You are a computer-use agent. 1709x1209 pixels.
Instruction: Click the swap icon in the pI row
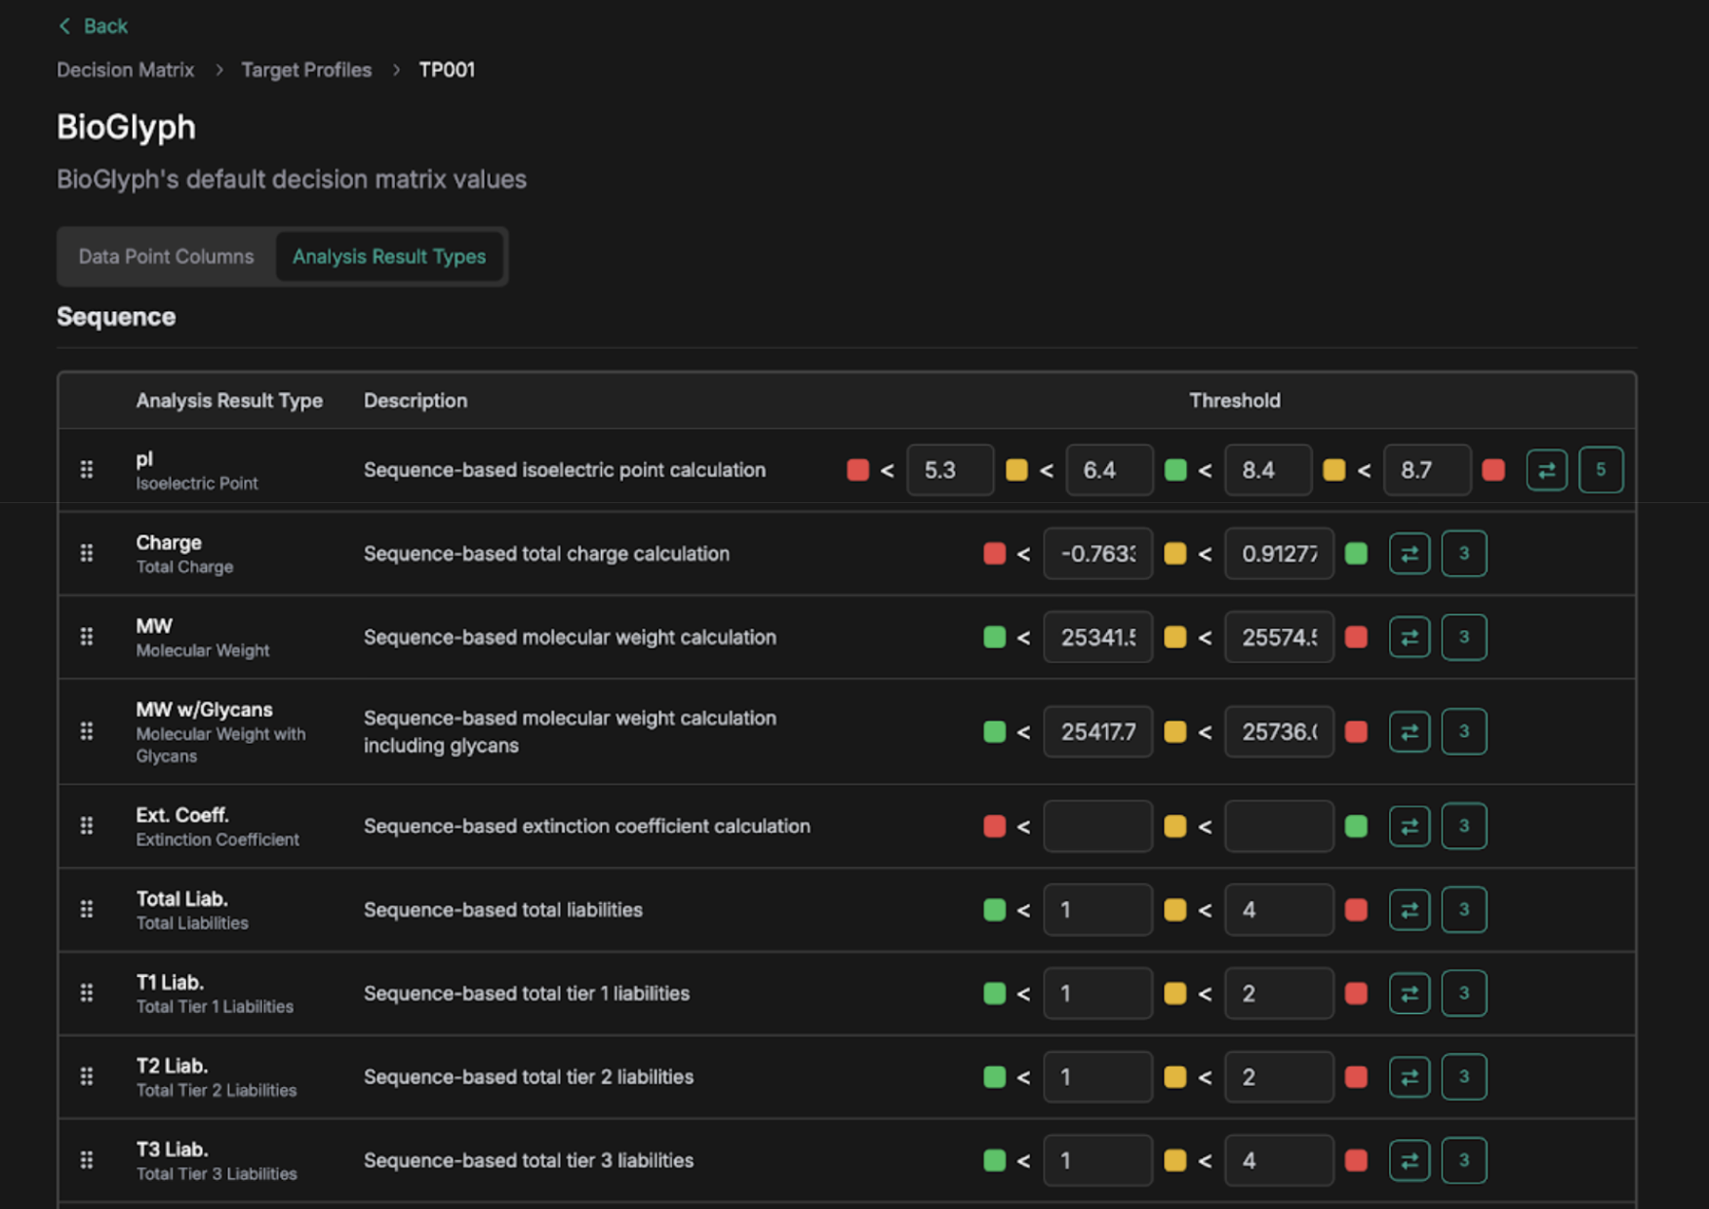[x=1546, y=470]
